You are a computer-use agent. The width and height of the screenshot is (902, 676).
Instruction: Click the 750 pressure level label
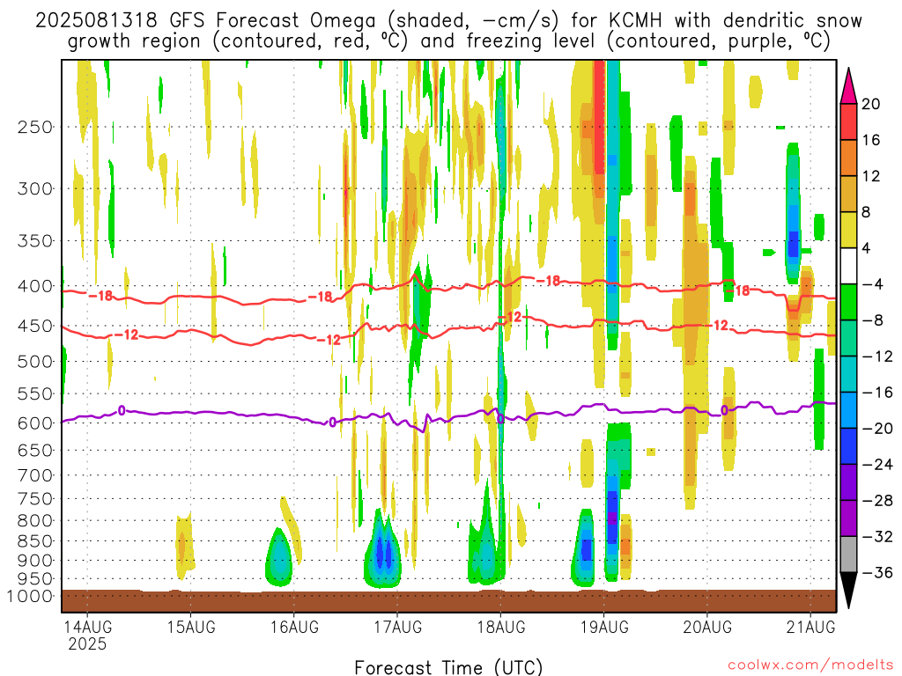tap(35, 499)
